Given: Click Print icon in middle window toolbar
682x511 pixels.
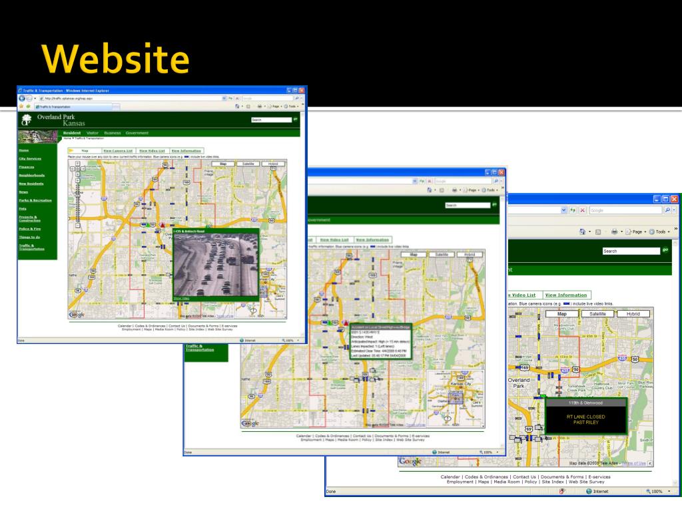Looking at the screenshot, I should pos(454,190).
